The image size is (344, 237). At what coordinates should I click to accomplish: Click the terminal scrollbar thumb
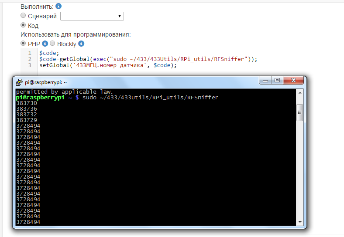[x=299, y=112]
